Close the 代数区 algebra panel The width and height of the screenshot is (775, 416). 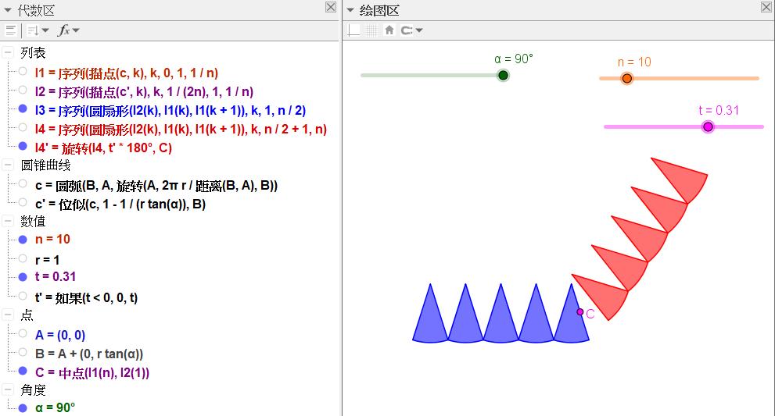coord(331,8)
